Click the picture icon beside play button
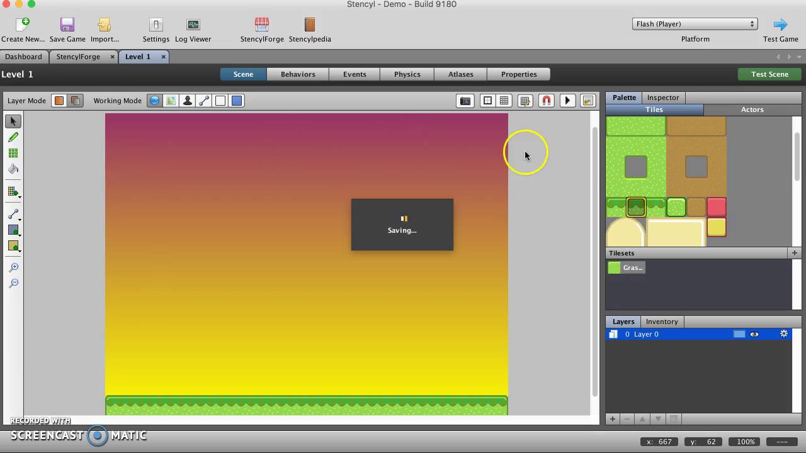The image size is (806, 453). tap(587, 101)
